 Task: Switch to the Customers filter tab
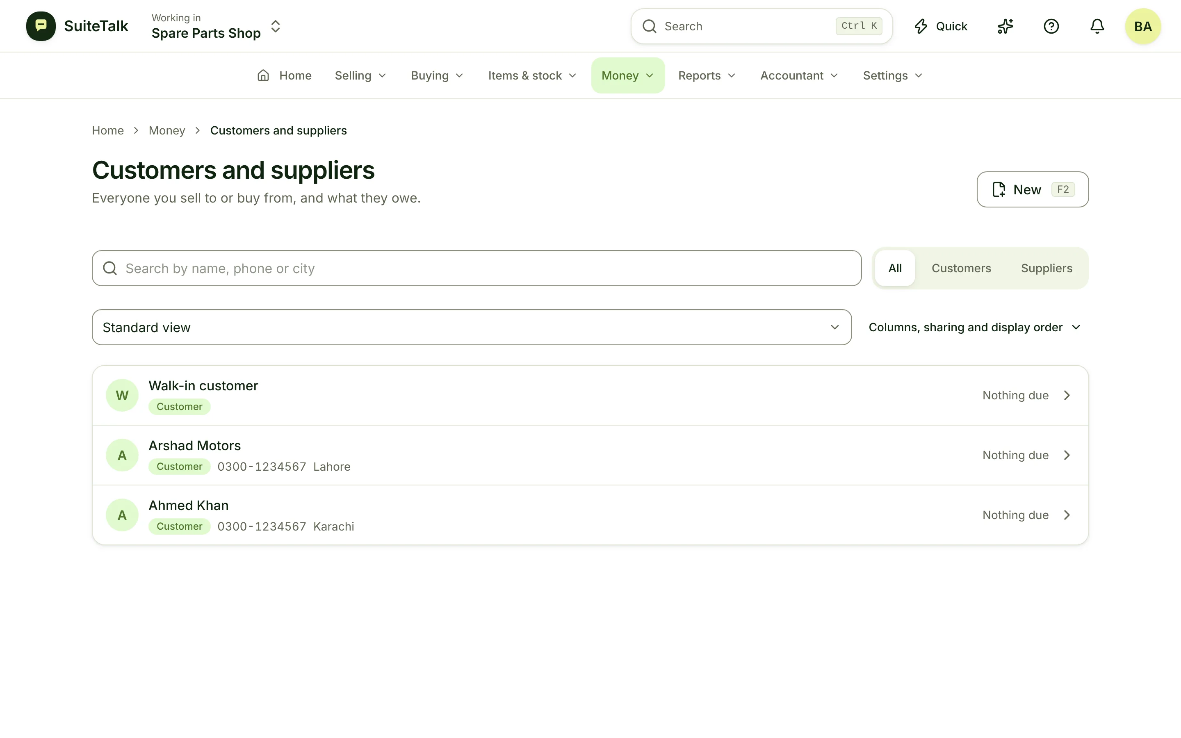(961, 269)
